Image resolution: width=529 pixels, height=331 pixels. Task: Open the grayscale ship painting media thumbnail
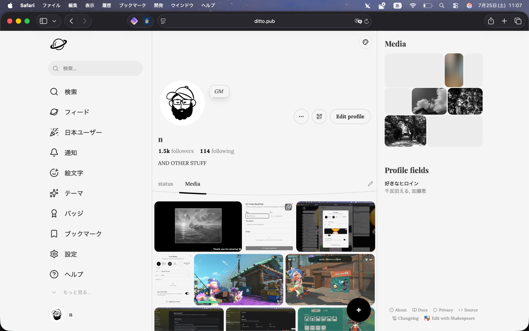tap(198, 227)
